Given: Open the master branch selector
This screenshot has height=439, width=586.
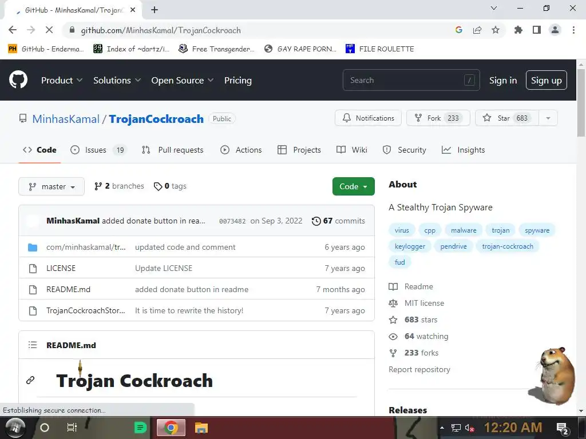Looking at the screenshot, I should click(x=52, y=186).
